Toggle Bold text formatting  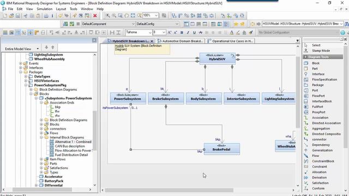point(182,33)
